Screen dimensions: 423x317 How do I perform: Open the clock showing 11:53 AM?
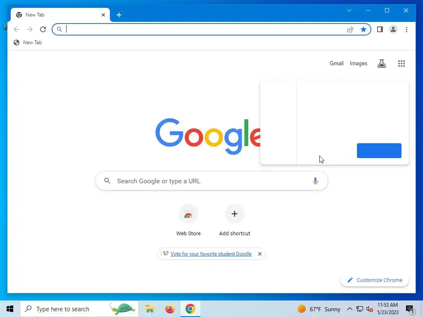pos(387,309)
